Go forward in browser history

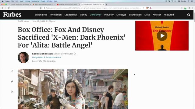pyautogui.click(x=5, y=8)
